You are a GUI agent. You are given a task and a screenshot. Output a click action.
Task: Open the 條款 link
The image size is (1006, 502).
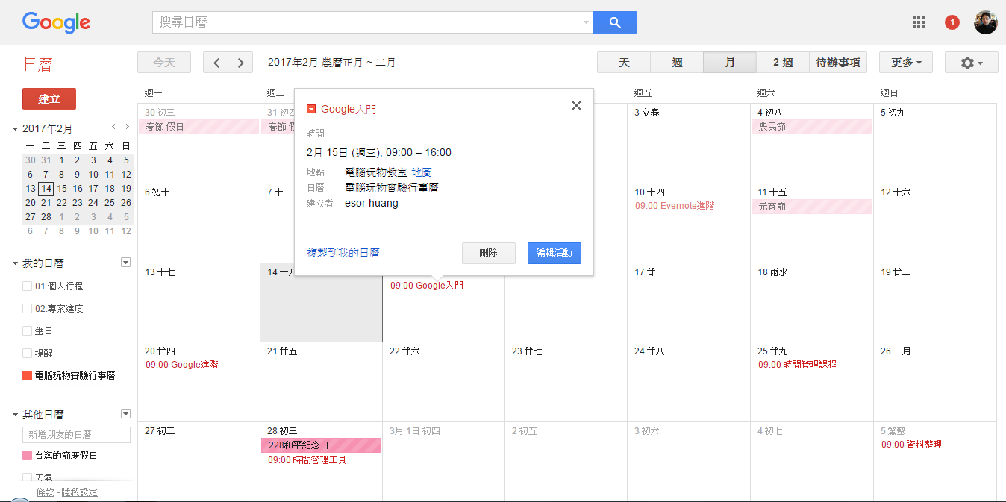click(x=46, y=492)
